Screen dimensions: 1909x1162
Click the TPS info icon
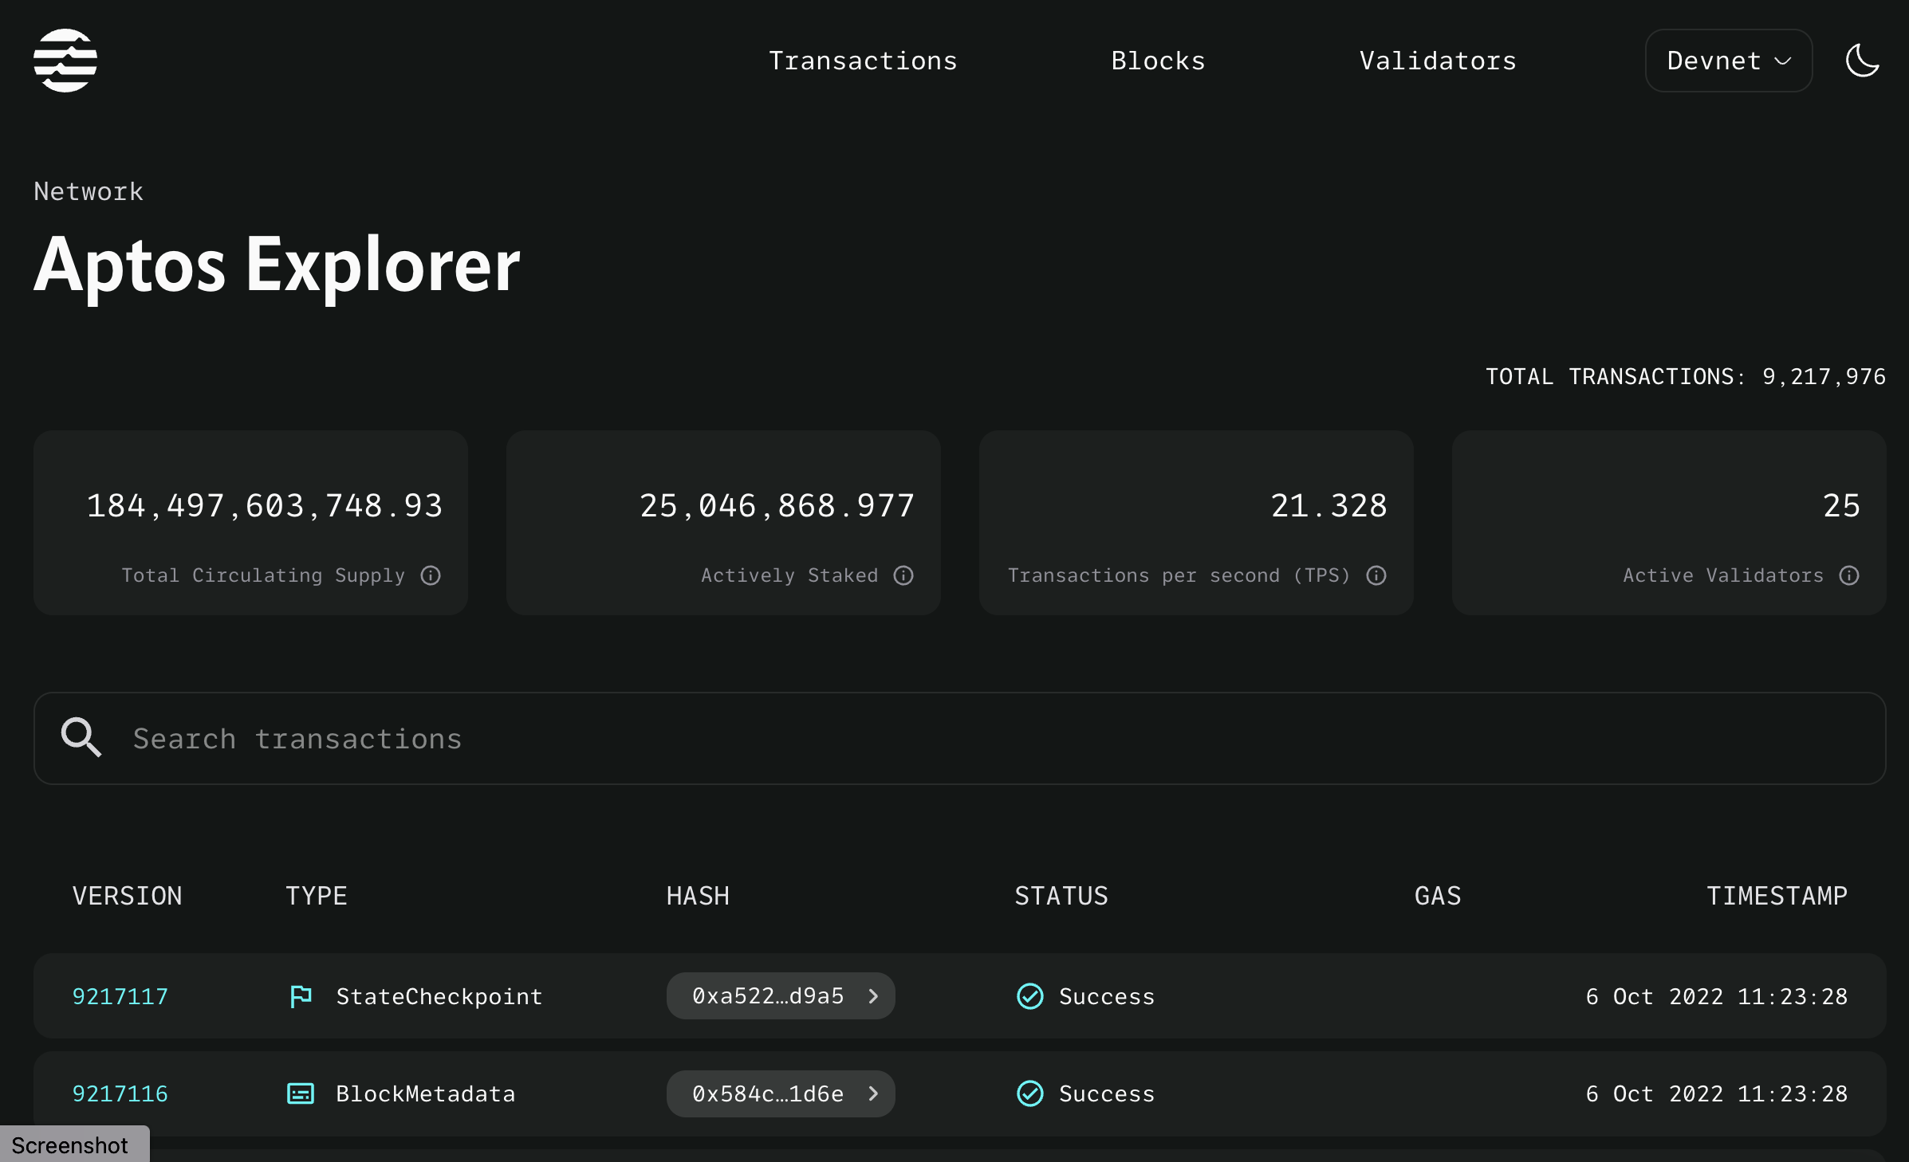click(1376, 575)
